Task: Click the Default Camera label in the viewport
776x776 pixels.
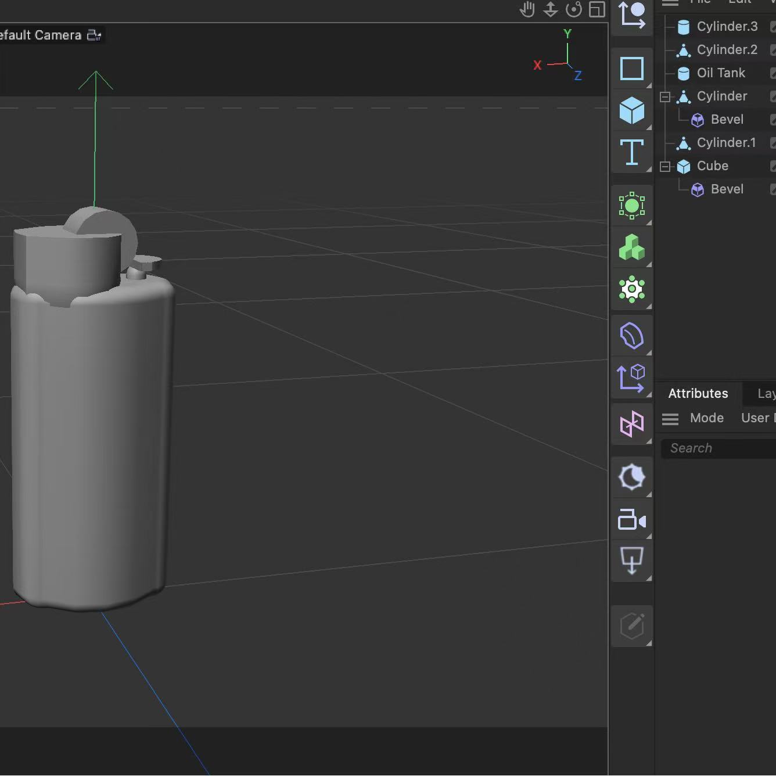Action: click(41, 35)
